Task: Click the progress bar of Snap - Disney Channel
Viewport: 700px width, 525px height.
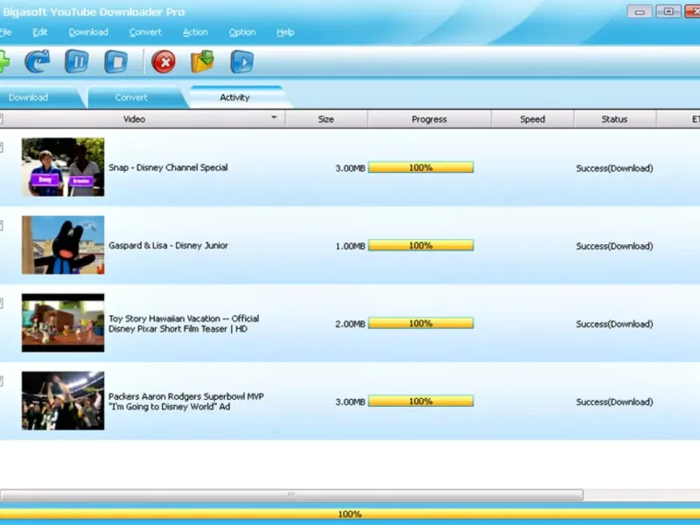Action: (421, 167)
